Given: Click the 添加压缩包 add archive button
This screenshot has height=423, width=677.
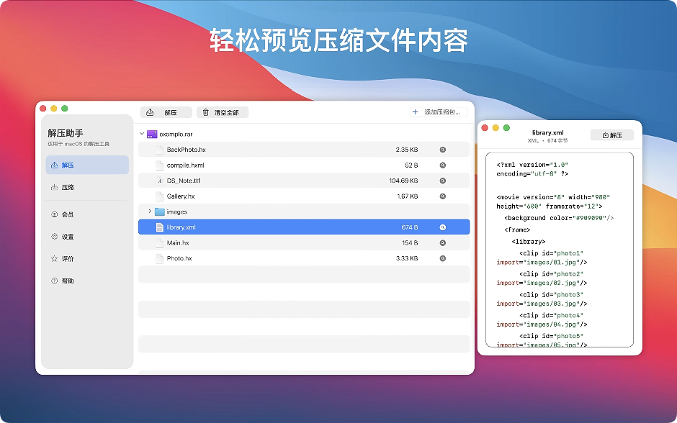Looking at the screenshot, I should click(438, 112).
